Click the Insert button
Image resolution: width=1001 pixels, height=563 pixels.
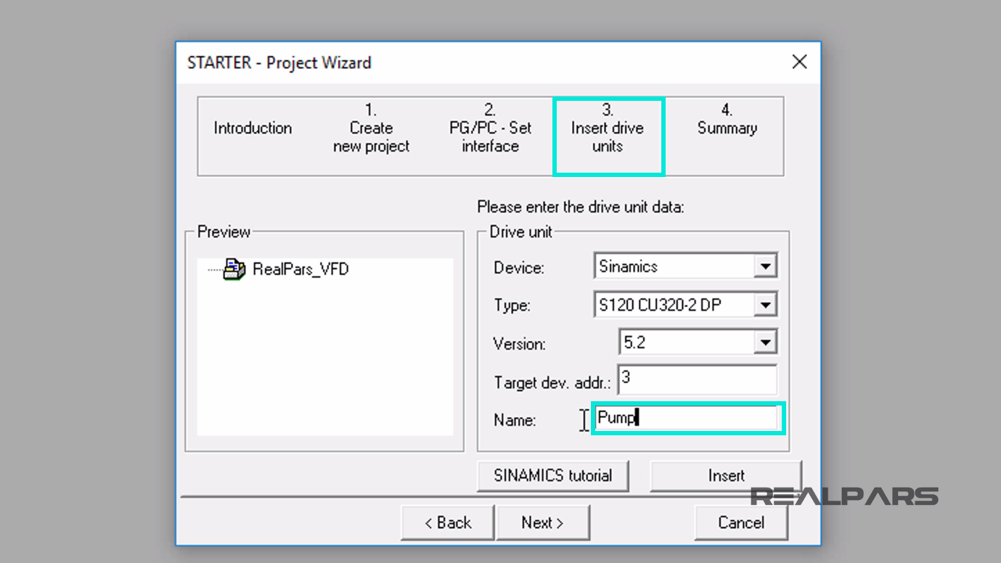[x=726, y=476]
